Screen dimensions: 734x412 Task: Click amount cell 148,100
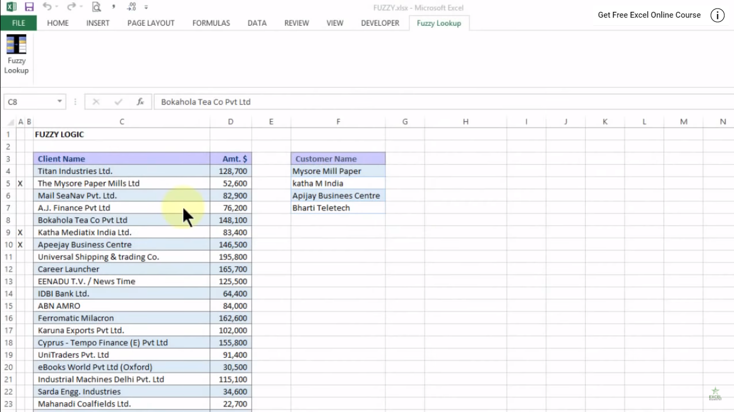coord(231,220)
